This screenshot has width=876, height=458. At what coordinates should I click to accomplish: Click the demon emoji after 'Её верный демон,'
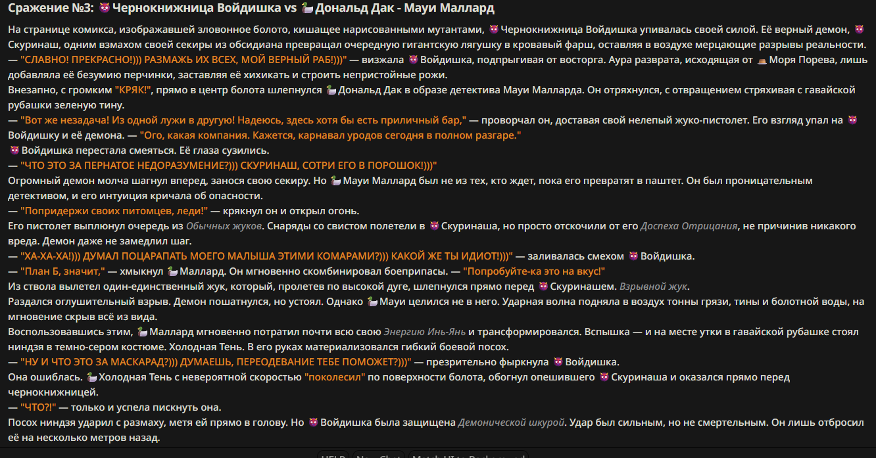pyautogui.click(x=859, y=30)
